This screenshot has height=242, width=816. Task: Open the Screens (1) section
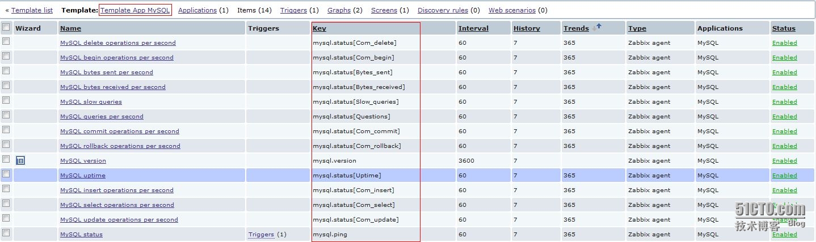point(384,10)
